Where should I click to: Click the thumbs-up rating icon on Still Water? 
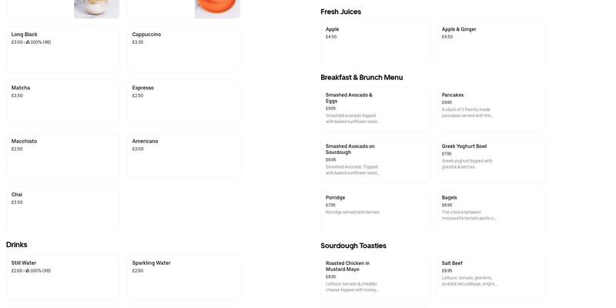point(28,271)
